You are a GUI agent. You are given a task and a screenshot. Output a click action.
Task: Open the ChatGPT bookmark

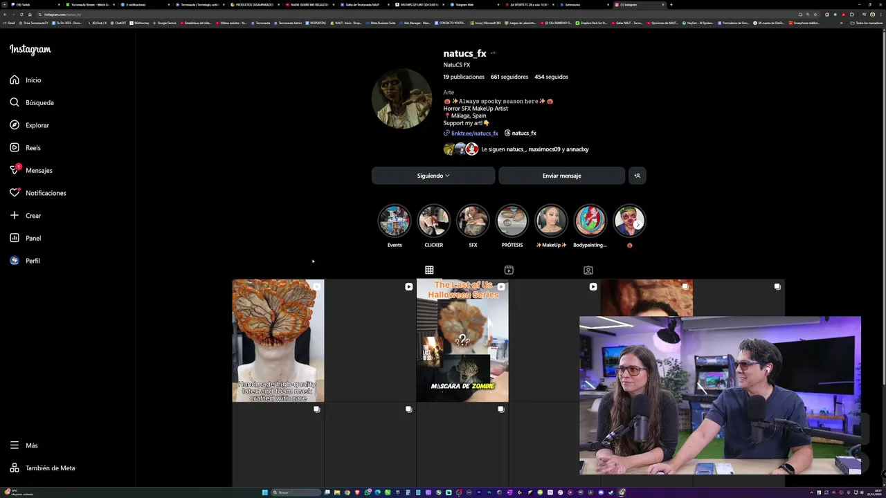pos(119,23)
